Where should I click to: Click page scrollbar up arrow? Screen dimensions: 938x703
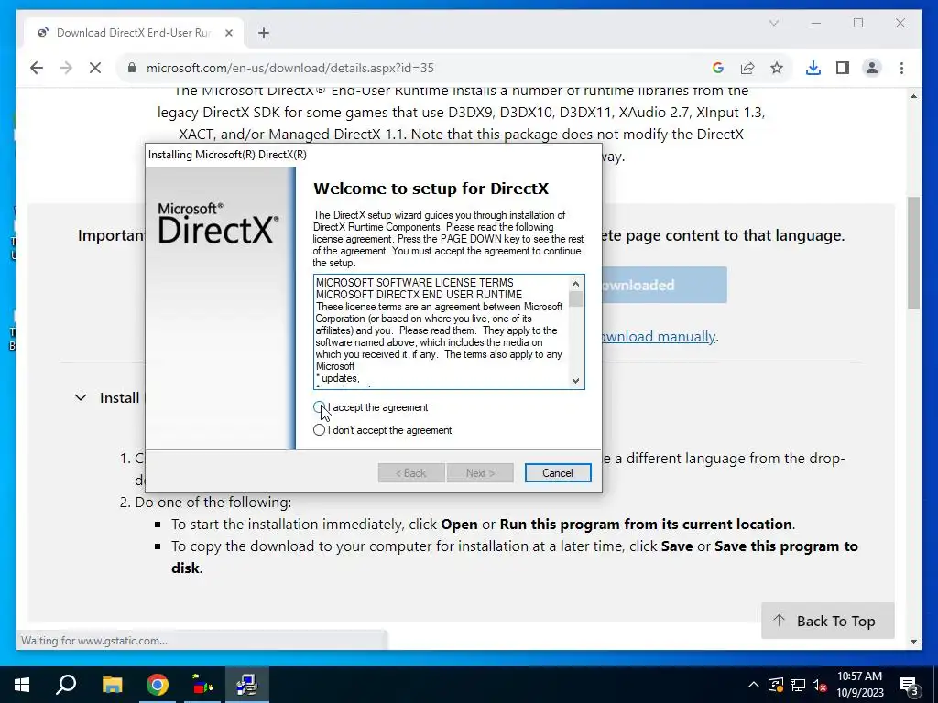913,96
